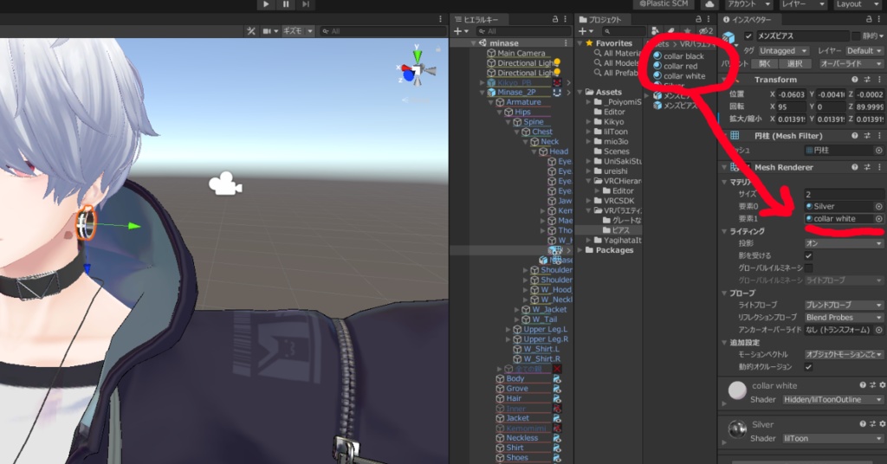
Task: Click the prefab 選択 select button
Action: (x=795, y=64)
